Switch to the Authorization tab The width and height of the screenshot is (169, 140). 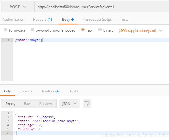[x=13, y=20]
